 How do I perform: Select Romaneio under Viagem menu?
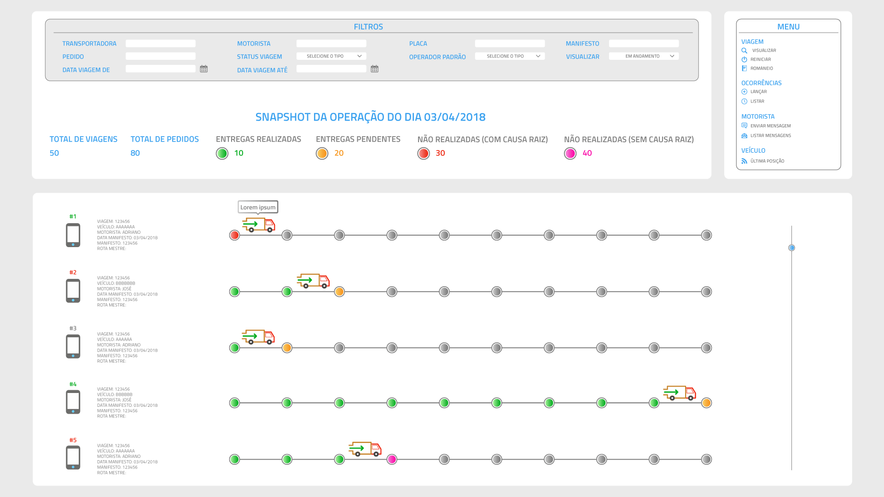(762, 69)
